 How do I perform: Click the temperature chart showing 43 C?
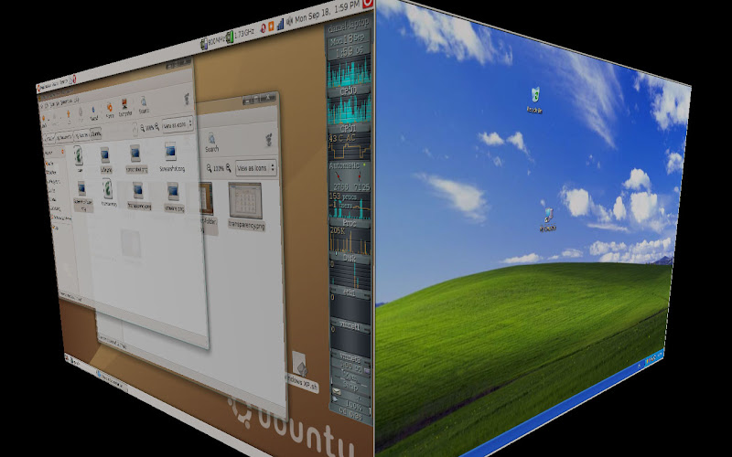(x=350, y=147)
